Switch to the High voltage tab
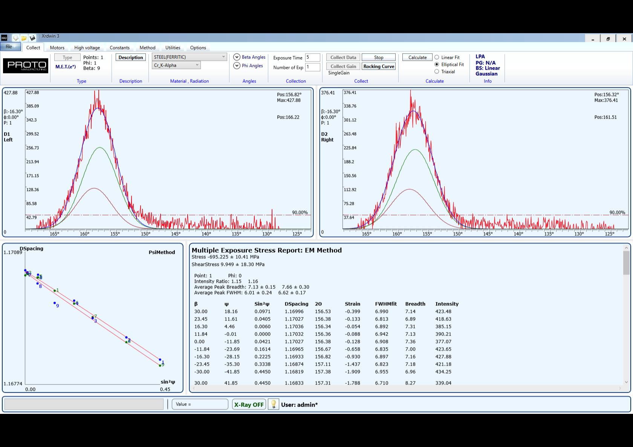The height and width of the screenshot is (447, 633). point(87,48)
